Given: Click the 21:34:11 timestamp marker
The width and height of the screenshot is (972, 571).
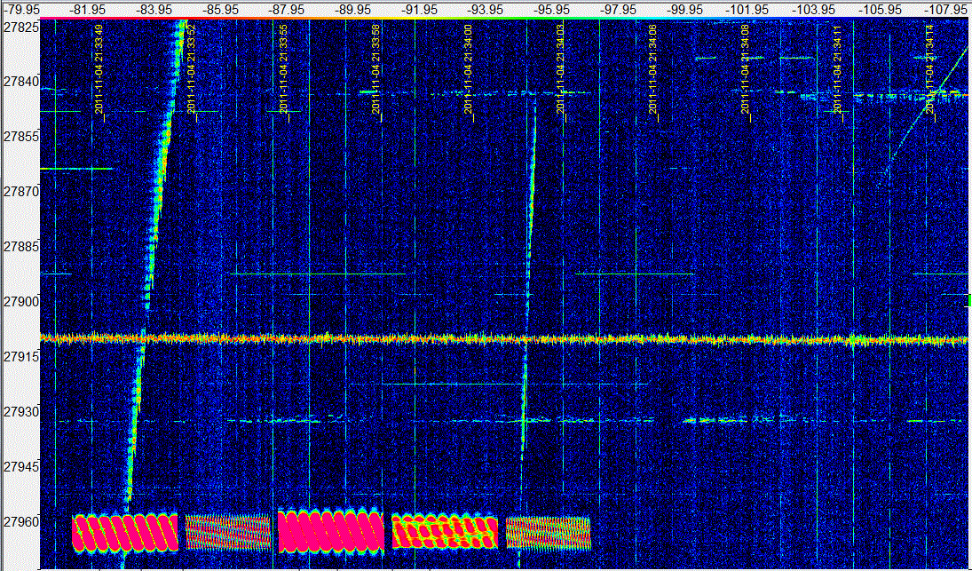Looking at the screenshot, I should point(837,69).
